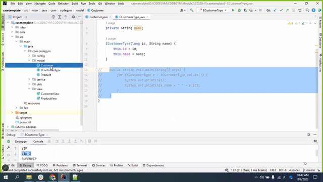Open the Refactor menu

(63, 4)
